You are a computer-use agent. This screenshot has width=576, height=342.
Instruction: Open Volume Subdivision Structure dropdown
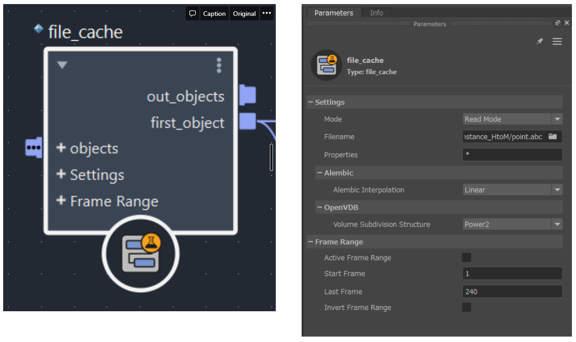tap(513, 224)
